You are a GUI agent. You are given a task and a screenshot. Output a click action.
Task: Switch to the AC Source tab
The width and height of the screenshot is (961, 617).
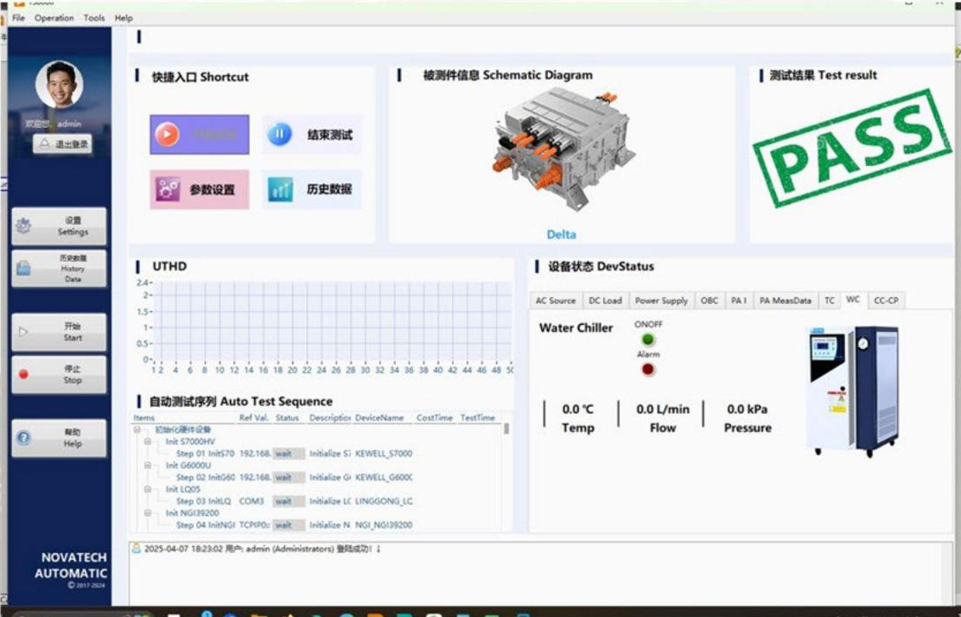click(556, 300)
